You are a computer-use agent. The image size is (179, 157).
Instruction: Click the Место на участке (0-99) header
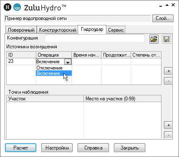[122, 99]
